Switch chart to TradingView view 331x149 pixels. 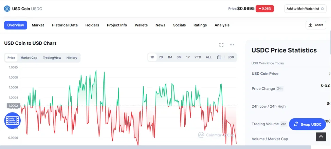pyautogui.click(x=52, y=58)
